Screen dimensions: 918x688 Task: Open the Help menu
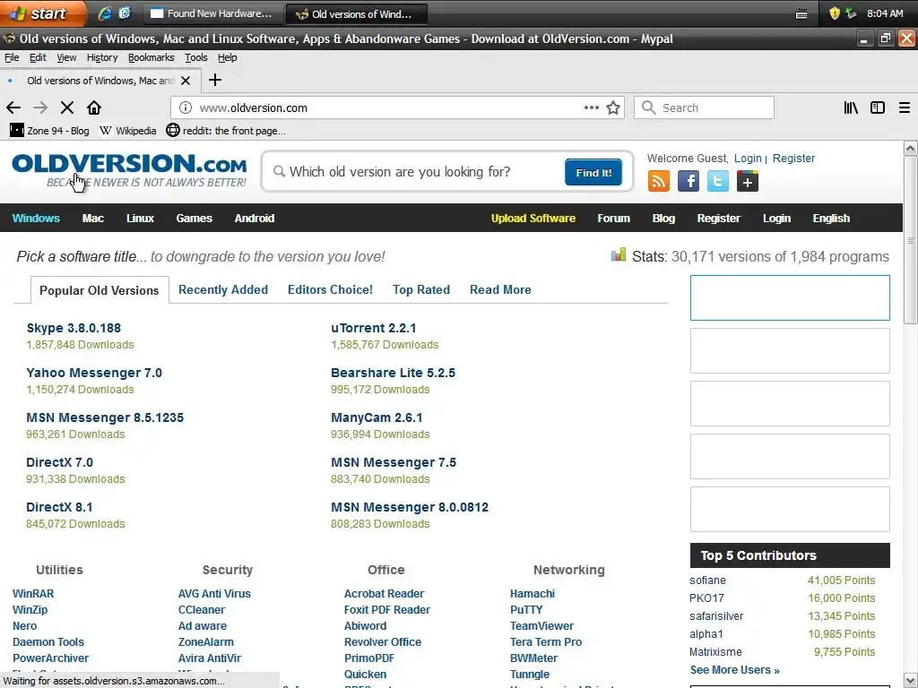pos(227,57)
